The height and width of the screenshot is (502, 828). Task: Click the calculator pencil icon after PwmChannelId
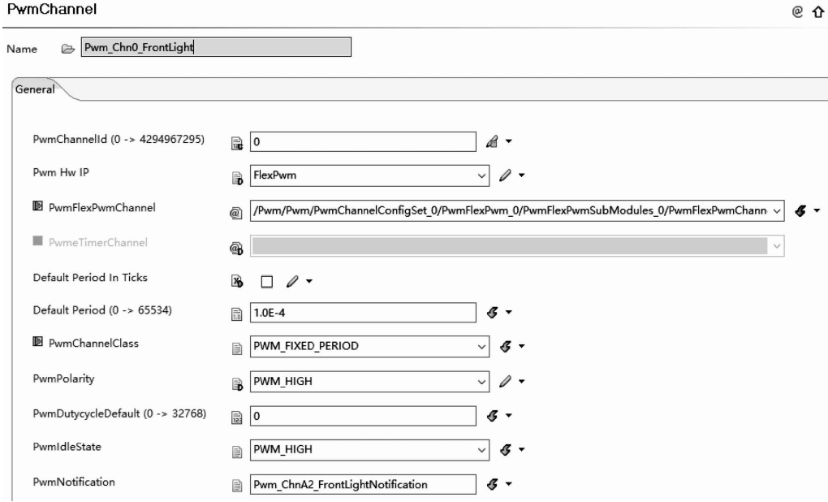tap(492, 141)
